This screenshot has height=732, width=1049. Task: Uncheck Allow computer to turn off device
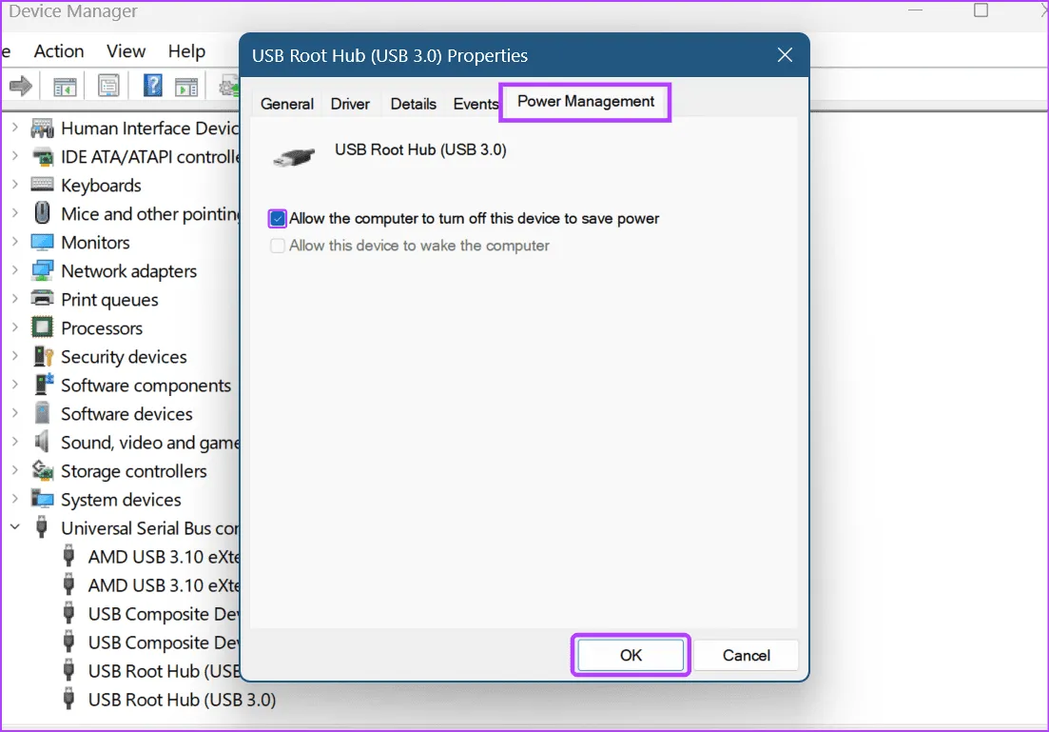277,219
